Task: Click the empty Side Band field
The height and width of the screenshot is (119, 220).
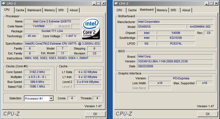Action: pos(160,88)
